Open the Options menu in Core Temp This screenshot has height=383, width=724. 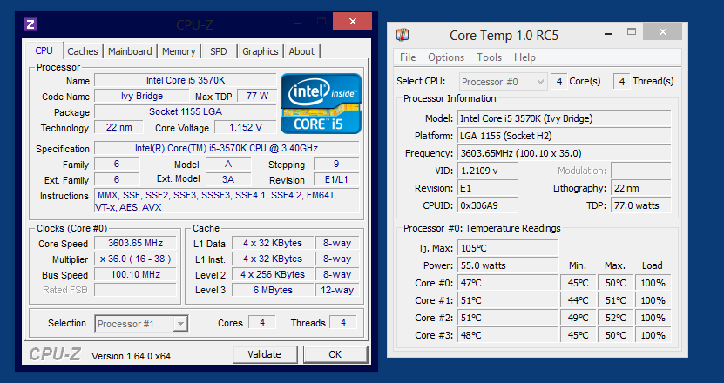pos(446,57)
